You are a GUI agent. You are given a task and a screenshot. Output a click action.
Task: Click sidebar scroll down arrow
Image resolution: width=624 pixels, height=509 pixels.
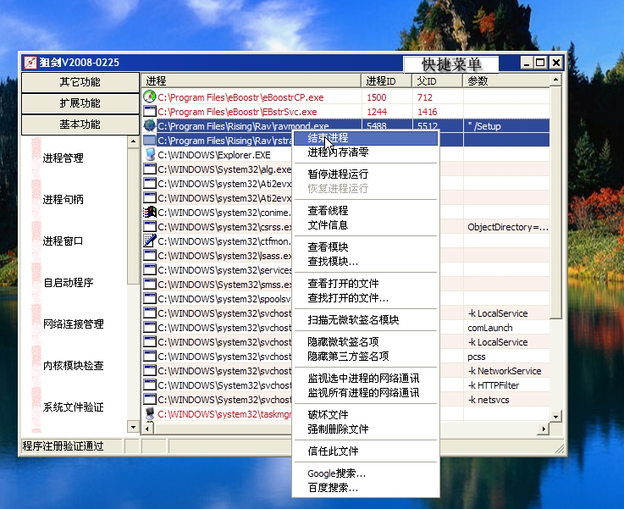coord(133,427)
